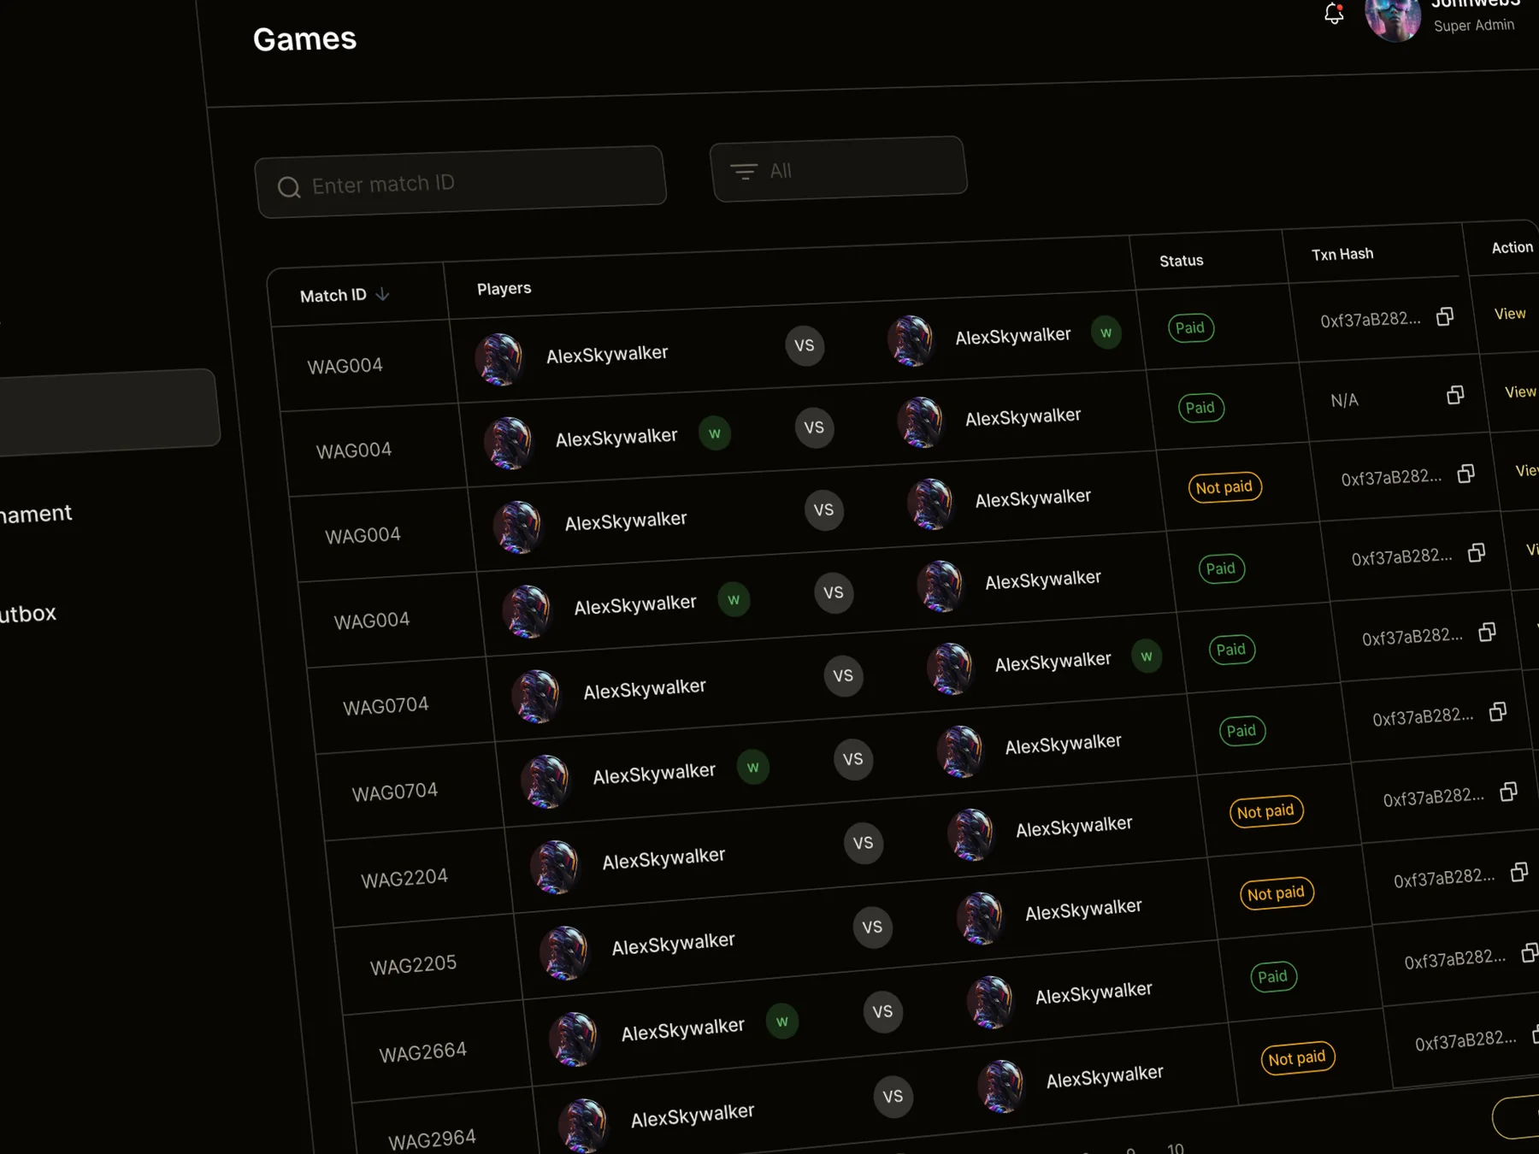This screenshot has width=1539, height=1154.
Task: Open left player avatar in WAG2204 row
Action: tap(555, 867)
